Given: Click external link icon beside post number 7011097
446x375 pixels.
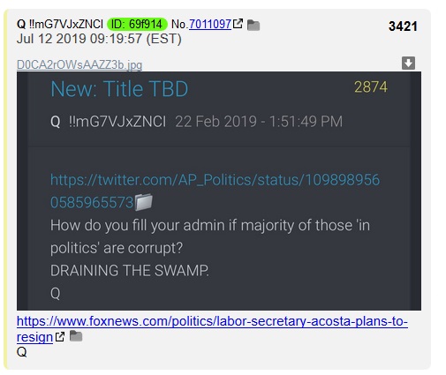Looking at the screenshot, I should [x=238, y=24].
